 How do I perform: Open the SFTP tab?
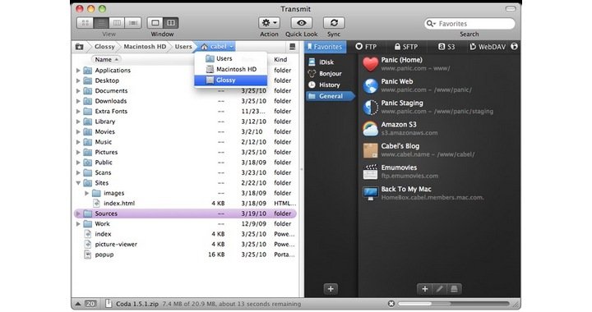406,47
